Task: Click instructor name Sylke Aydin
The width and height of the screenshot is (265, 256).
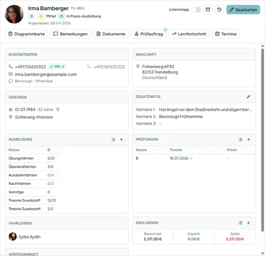Action: click(x=29, y=237)
